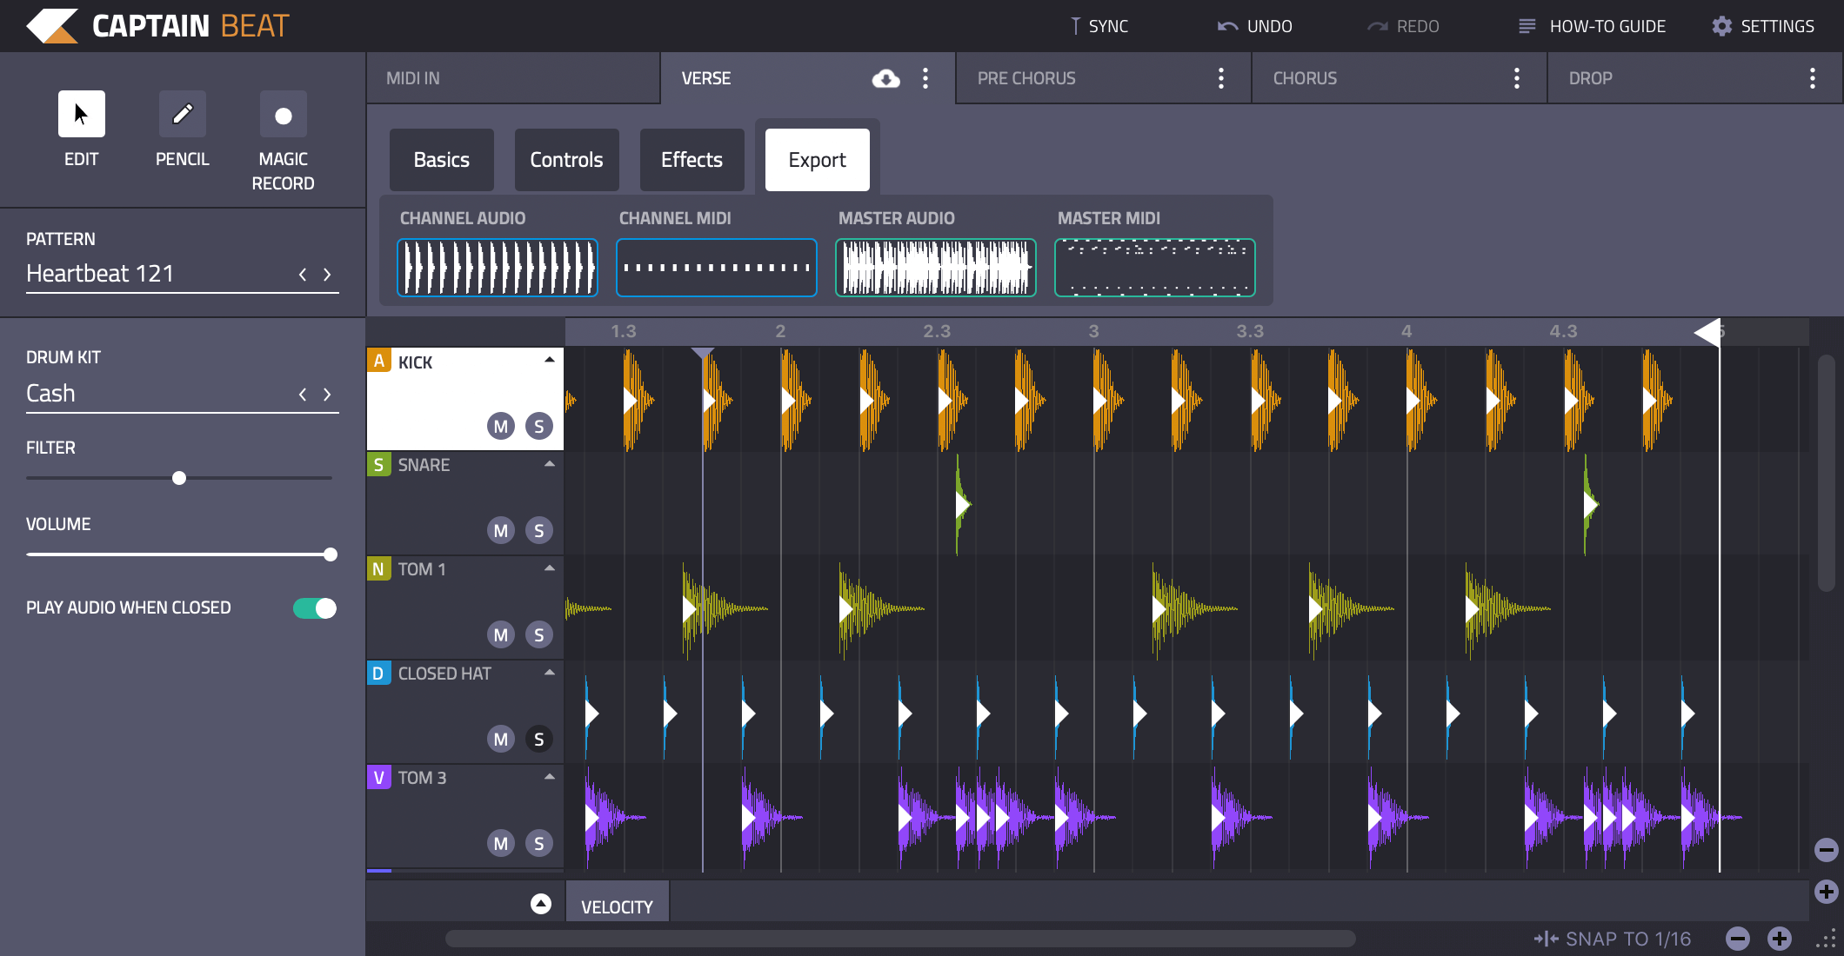Zoom out horizontally with bottom minus icon
Viewport: 1844px width, 956px height.
point(1738,939)
